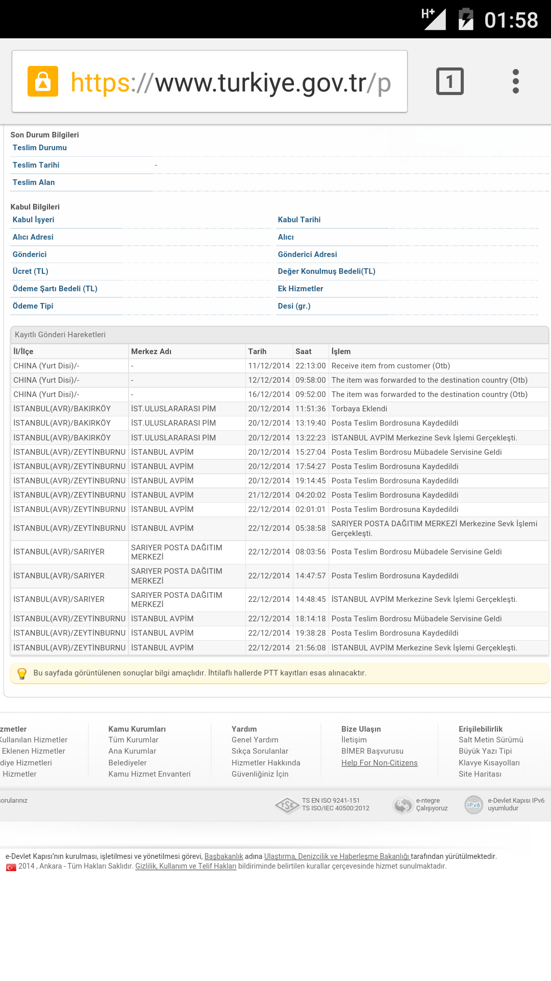Open İletişim contact link
Screen dimensions: 551x981
(x=354, y=740)
